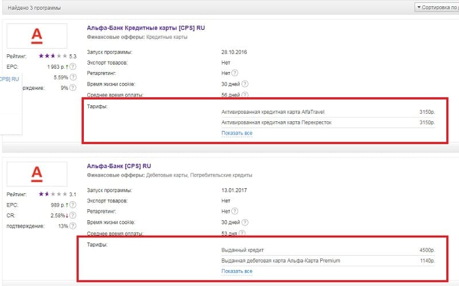Expand tariffs with Показать все under Выданный кредит
459x286 pixels.
[x=236, y=271]
